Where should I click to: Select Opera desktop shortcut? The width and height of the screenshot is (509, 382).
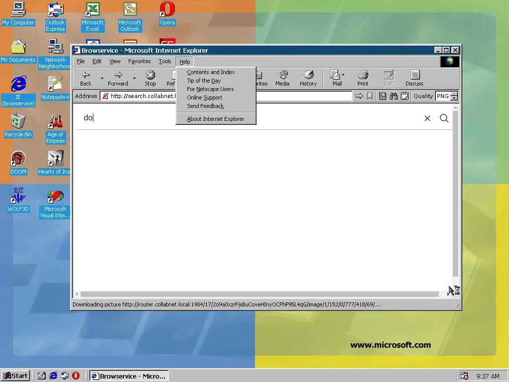pyautogui.click(x=167, y=13)
